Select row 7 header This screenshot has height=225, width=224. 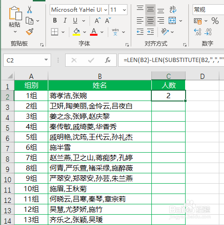click(7, 148)
